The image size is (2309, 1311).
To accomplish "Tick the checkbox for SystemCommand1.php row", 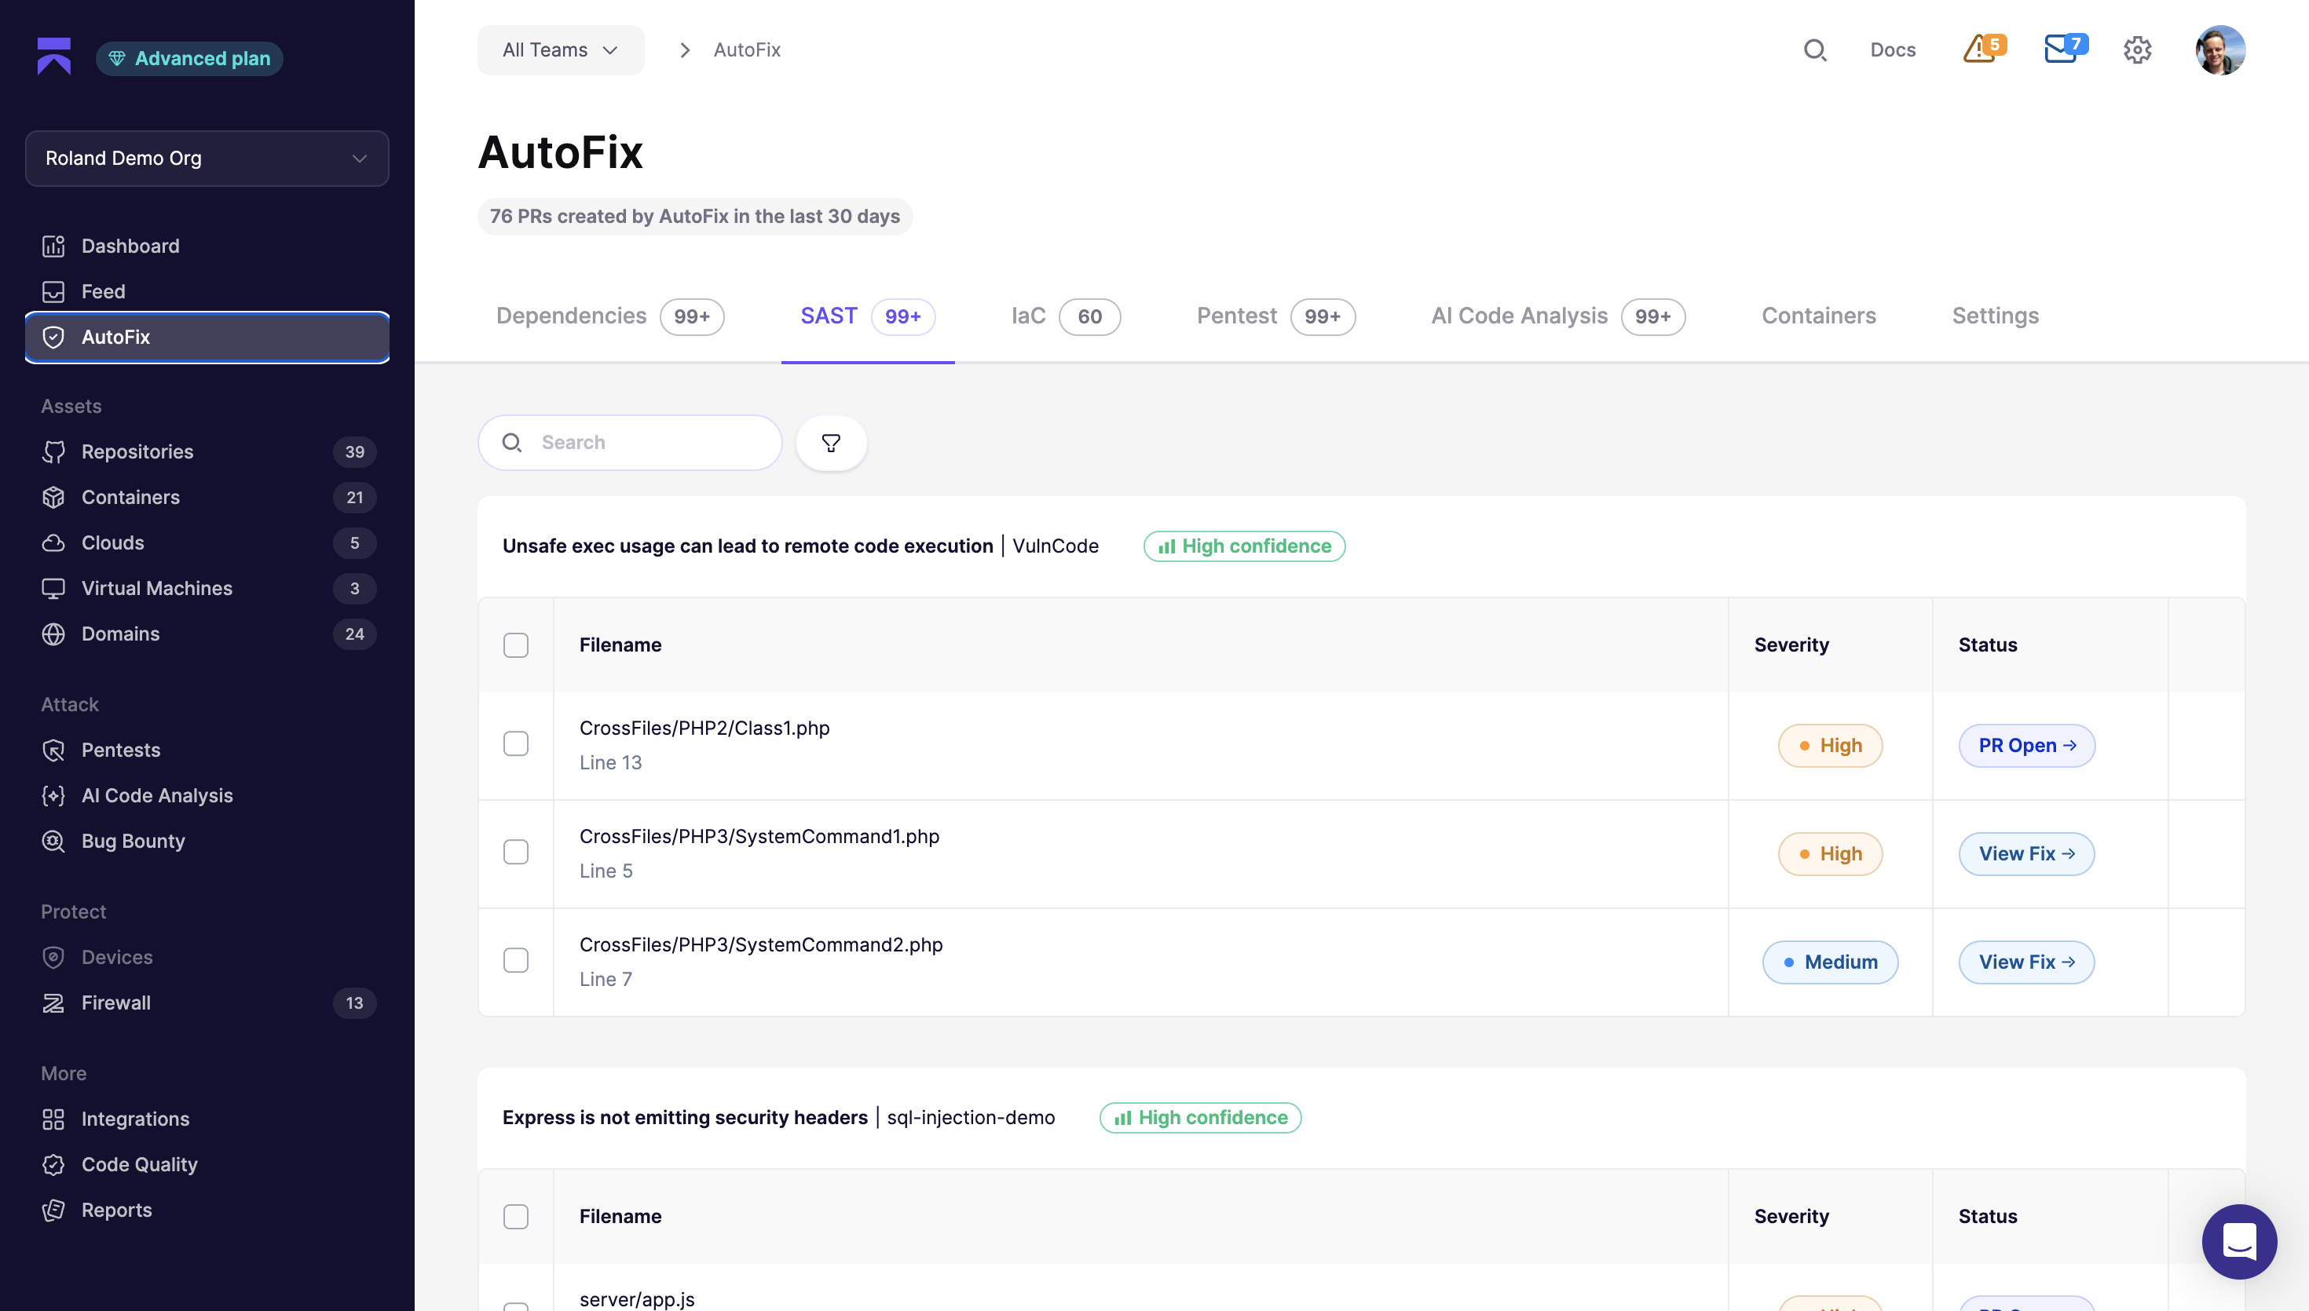I will [516, 852].
